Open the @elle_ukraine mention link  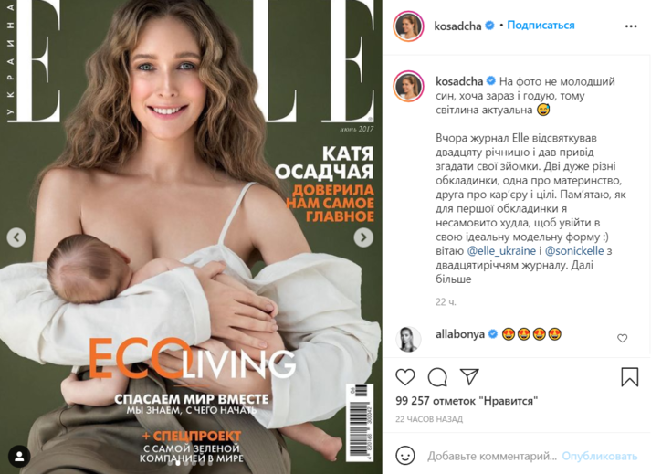(501, 251)
